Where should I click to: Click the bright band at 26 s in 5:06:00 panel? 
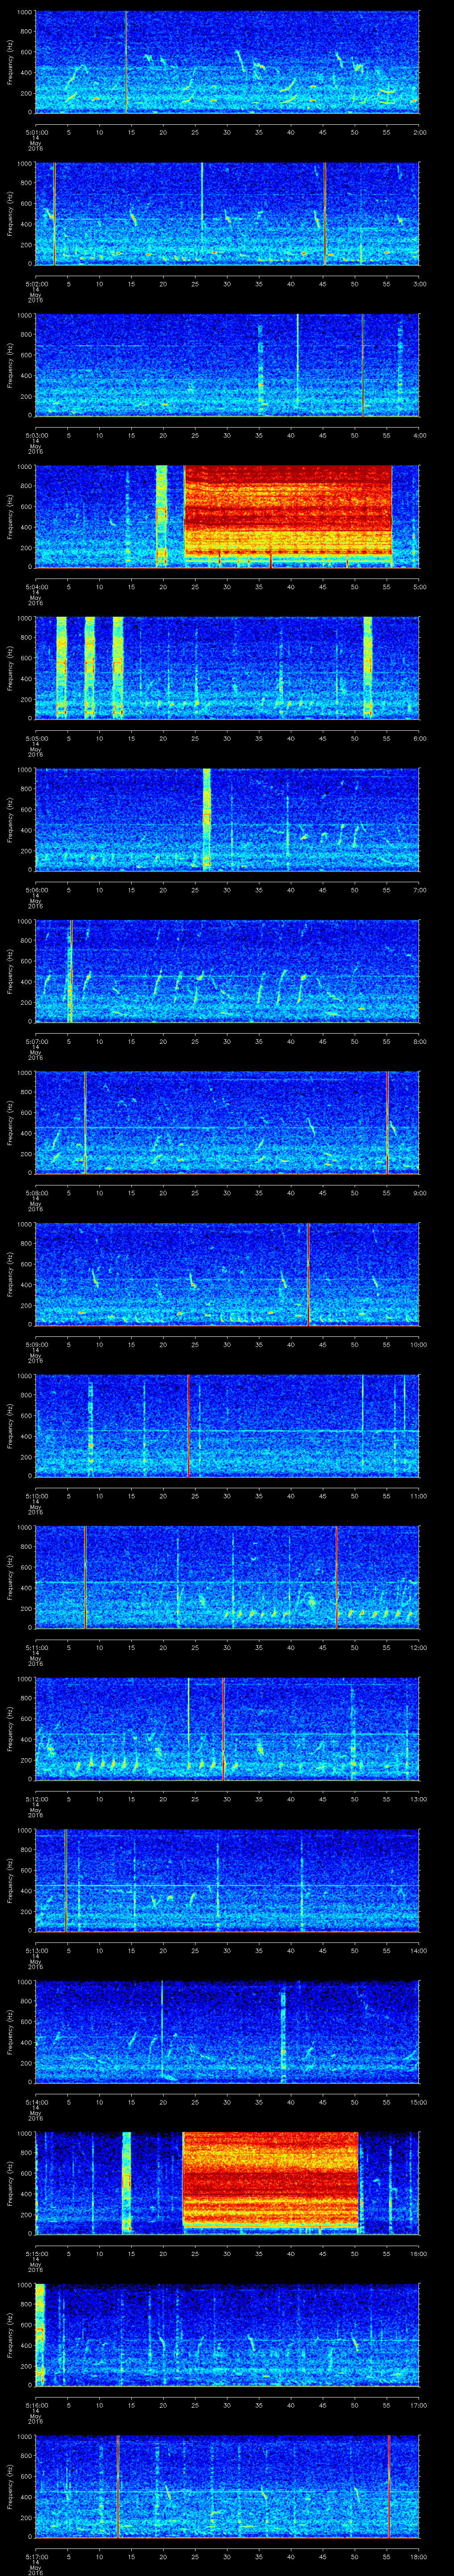pyautogui.click(x=207, y=819)
